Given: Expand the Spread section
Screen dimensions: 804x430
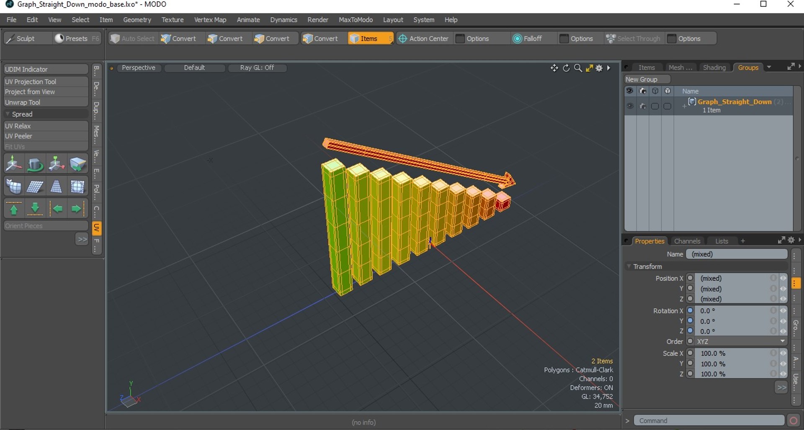Looking at the screenshot, I should tap(8, 114).
